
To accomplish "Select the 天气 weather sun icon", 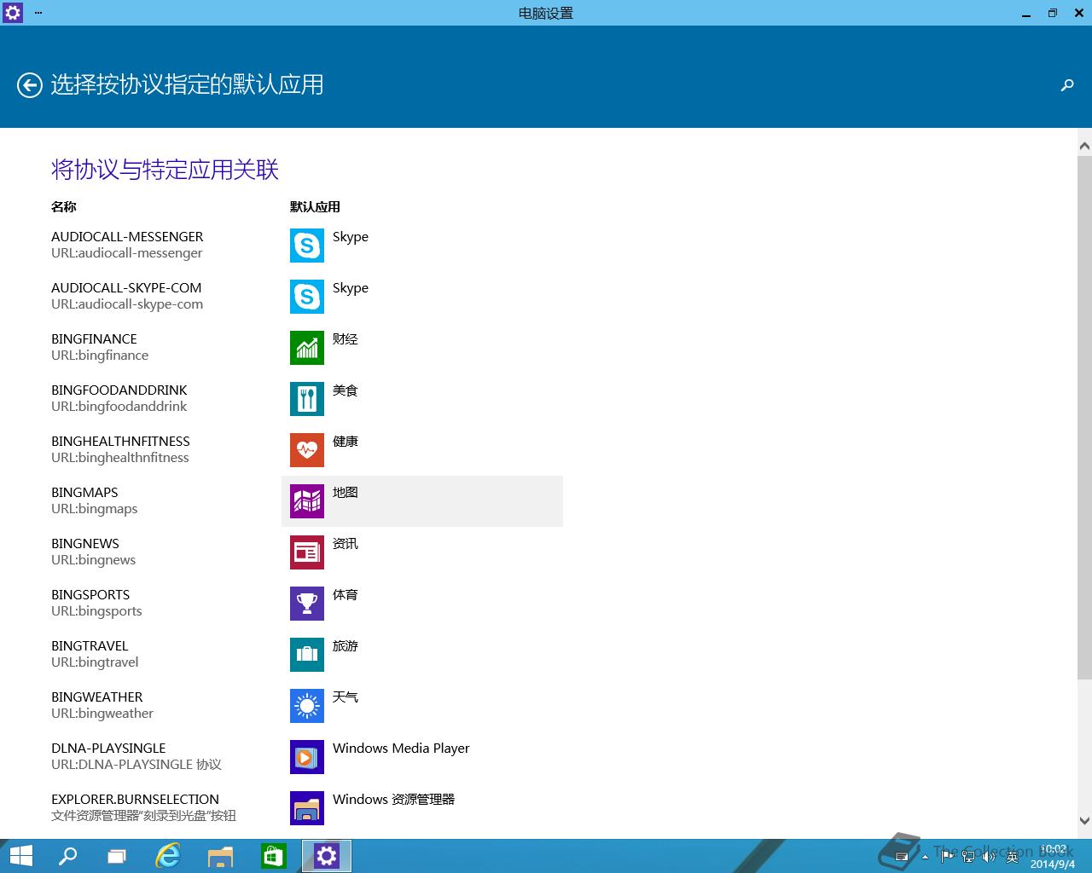I will 307,706.
